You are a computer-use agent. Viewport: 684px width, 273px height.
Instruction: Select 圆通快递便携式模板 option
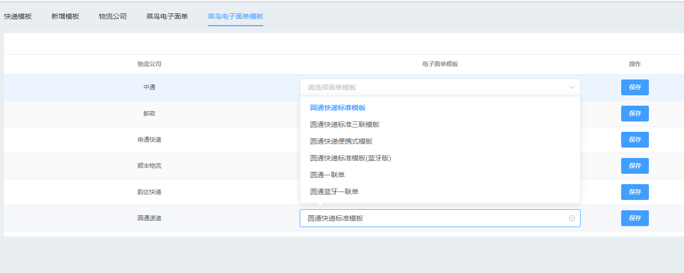[x=341, y=141]
